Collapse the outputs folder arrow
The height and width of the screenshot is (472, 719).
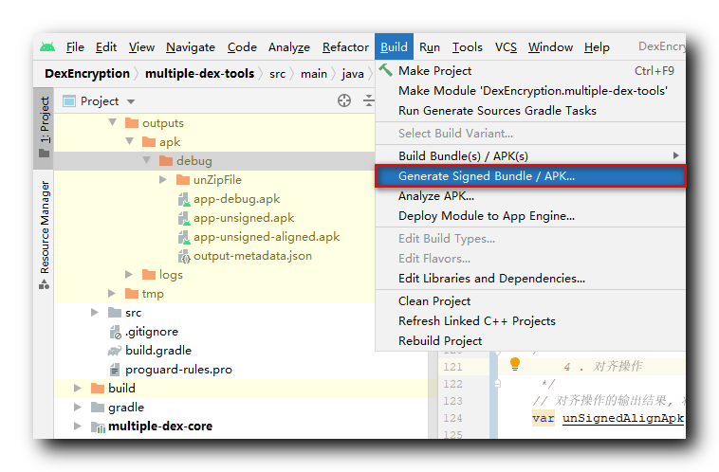pos(112,122)
